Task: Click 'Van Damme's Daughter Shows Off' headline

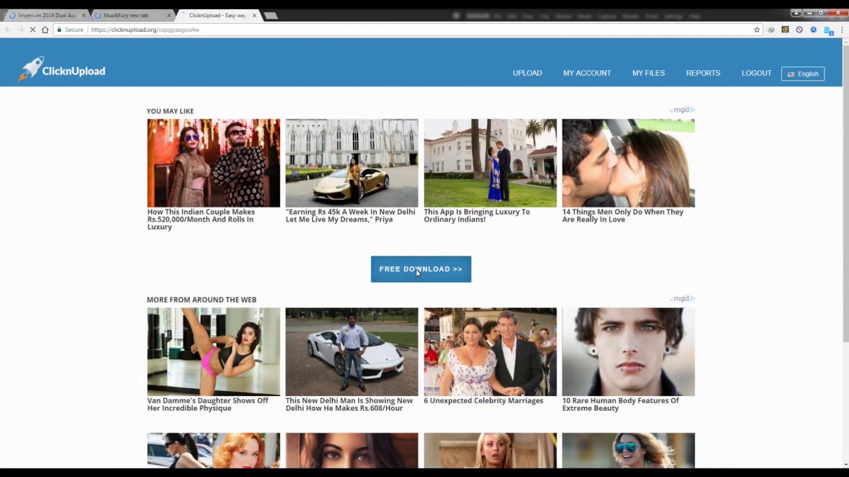Action: [208, 404]
